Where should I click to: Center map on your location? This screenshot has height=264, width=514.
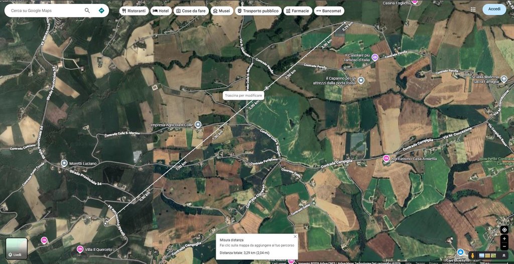click(504, 229)
